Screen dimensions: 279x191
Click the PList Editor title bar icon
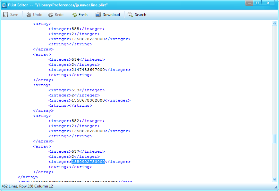(x=4, y=5)
